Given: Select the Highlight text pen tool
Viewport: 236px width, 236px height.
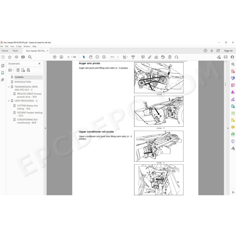Looking at the screenshot, I should 150,57.
